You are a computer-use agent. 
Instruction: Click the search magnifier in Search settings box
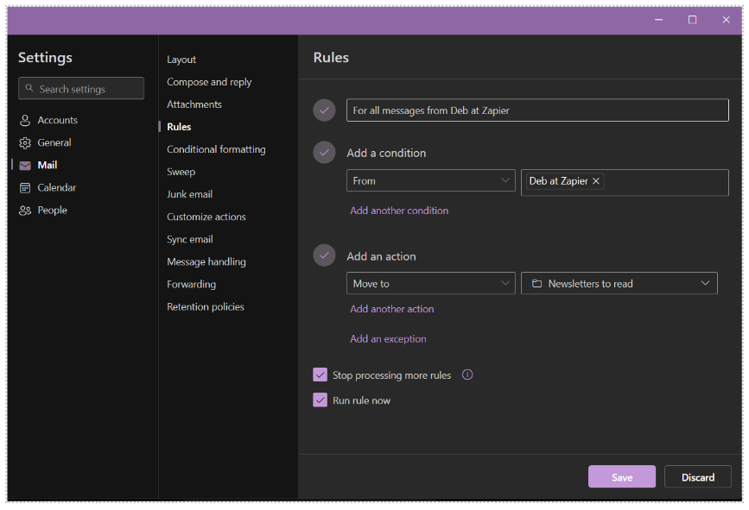(x=29, y=88)
